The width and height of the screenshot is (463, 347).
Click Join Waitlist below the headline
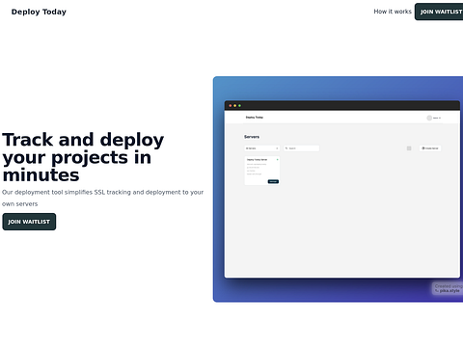point(29,222)
